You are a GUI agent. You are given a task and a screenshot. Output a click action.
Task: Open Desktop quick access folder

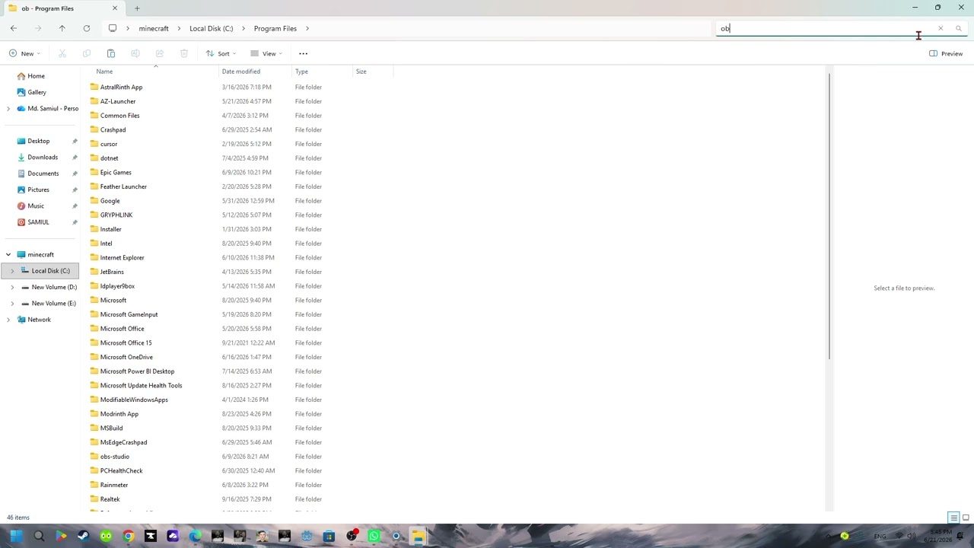[x=39, y=141]
